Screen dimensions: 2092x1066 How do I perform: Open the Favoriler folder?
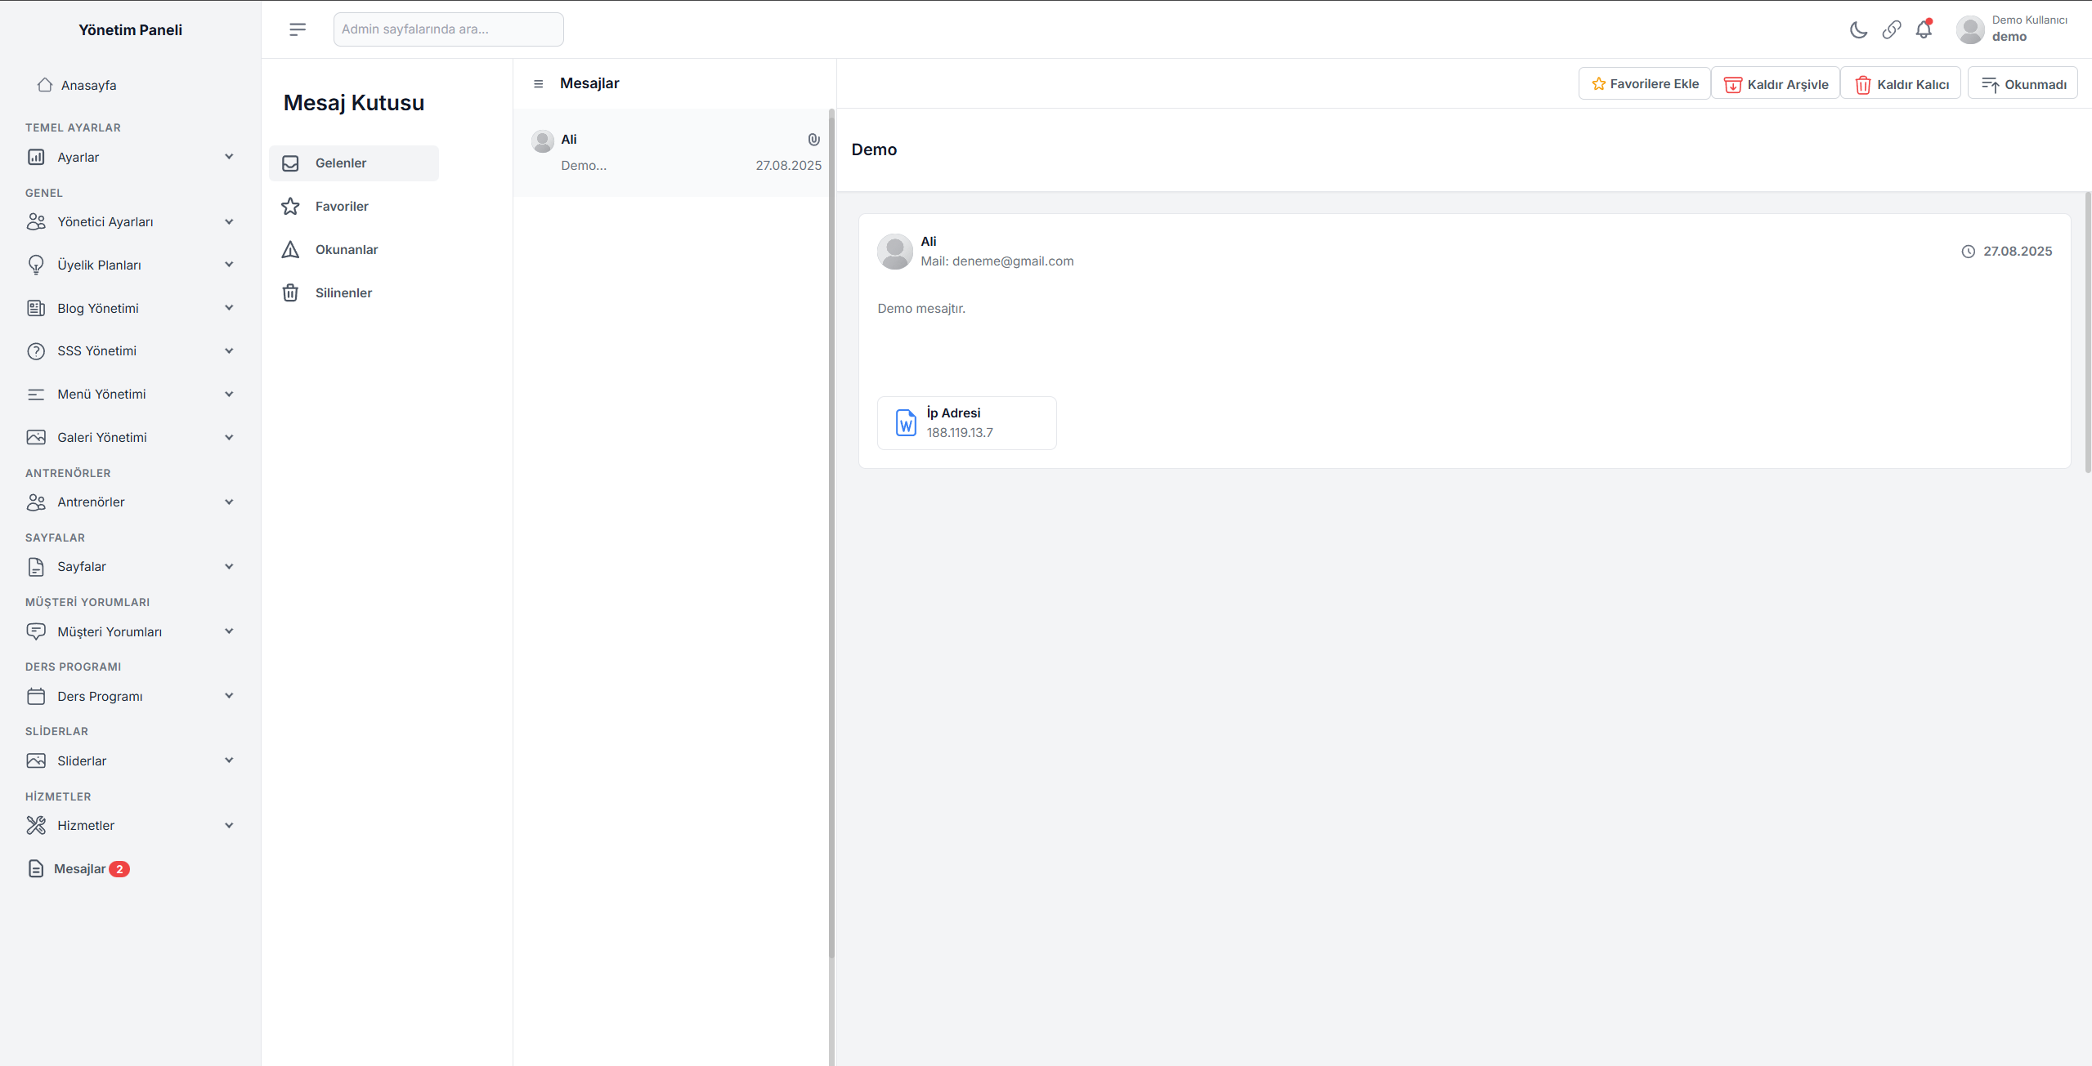point(342,206)
